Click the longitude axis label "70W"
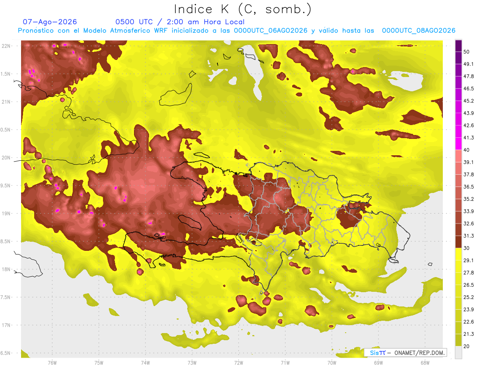Image resolution: width=477 pixels, height=368 pixels. (332, 363)
